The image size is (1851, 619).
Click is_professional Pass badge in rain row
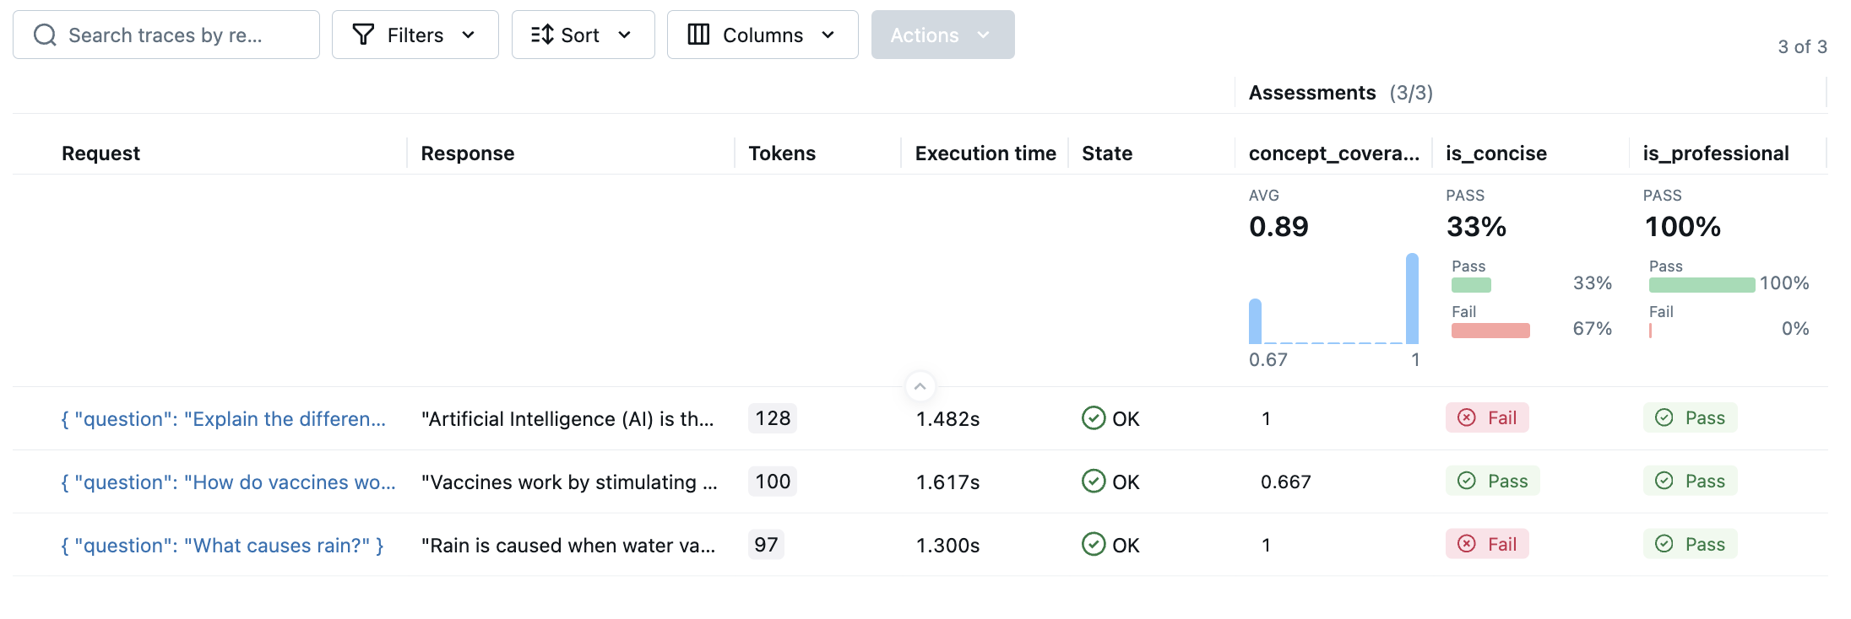coord(1690,545)
